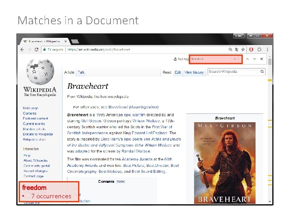Image resolution: width=287 pixels, height=215 pixels.
Task: Follow the Academy Awards link
Action: 137,159
